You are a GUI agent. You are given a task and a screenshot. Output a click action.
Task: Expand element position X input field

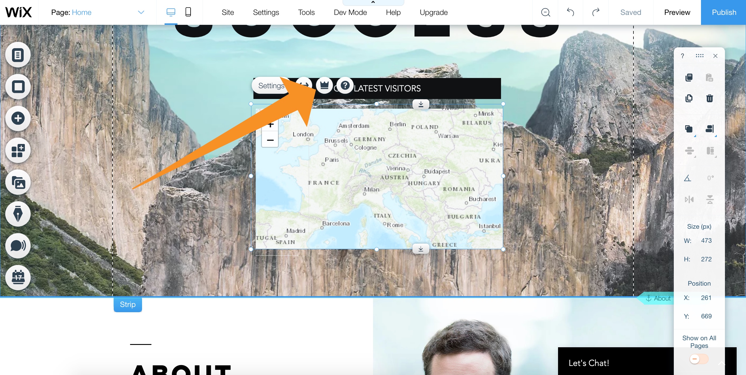click(706, 298)
